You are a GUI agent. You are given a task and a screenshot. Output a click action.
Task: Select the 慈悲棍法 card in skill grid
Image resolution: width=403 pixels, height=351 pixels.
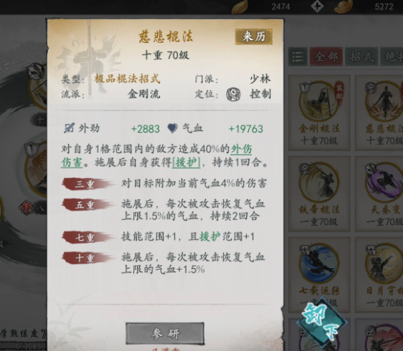(379, 113)
